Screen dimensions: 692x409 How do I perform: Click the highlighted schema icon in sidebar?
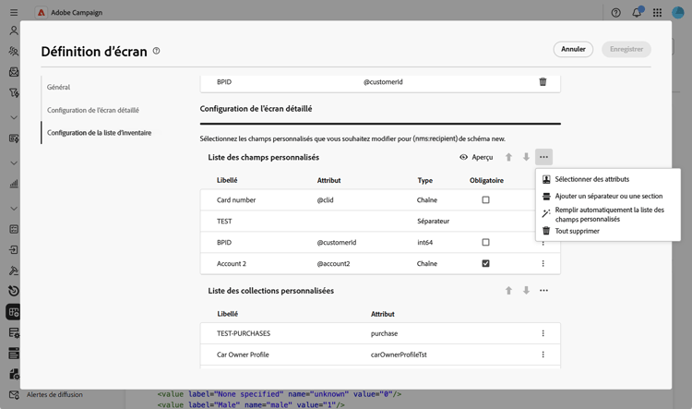(x=14, y=312)
